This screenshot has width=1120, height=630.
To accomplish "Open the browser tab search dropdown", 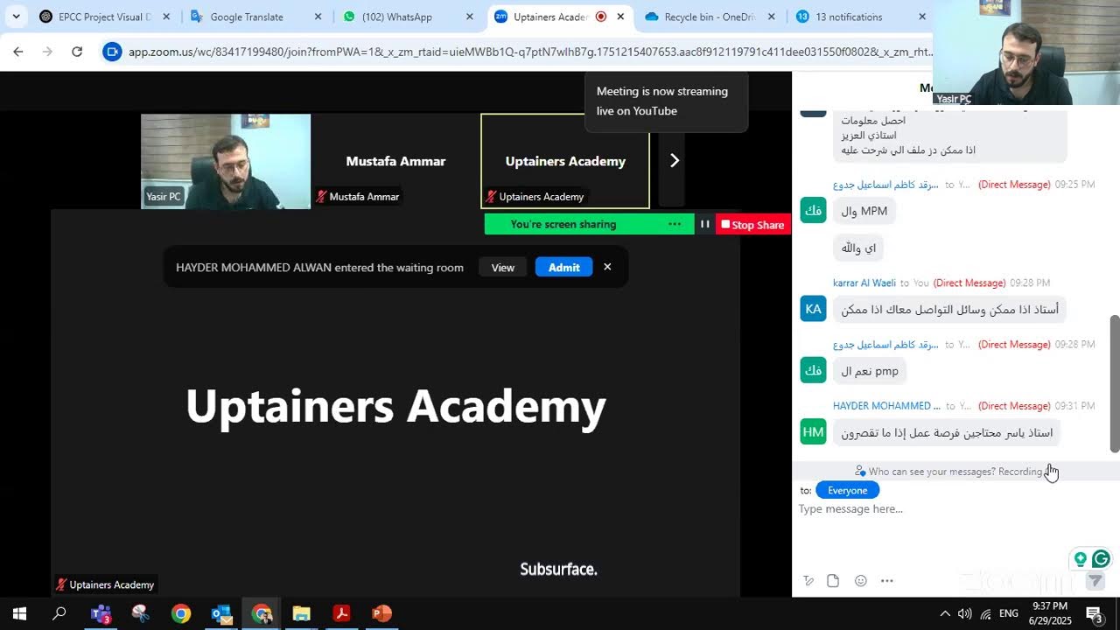I will tap(16, 17).
